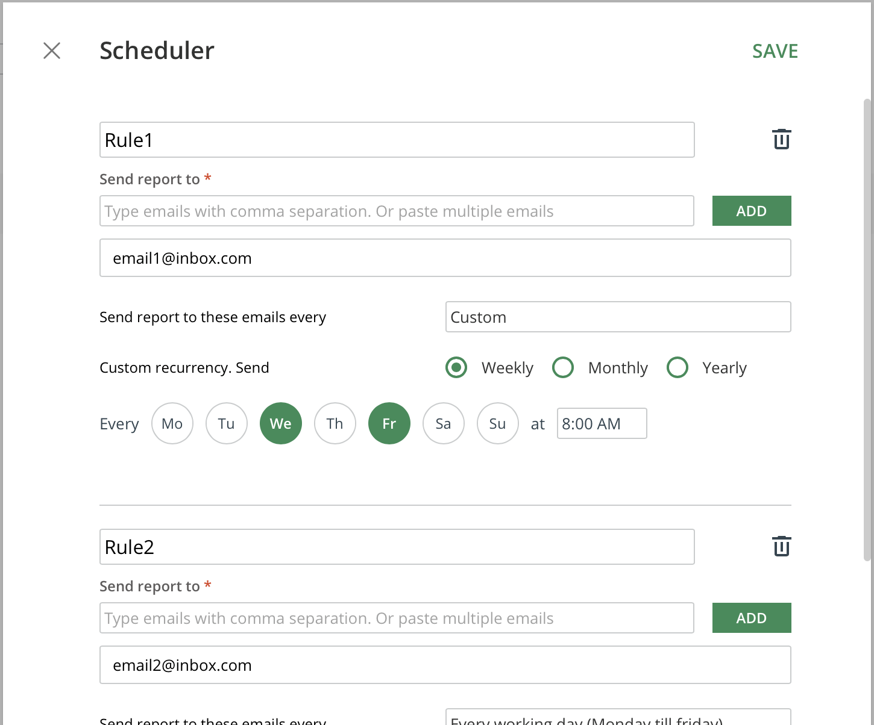Toggle Saturday (Sa) day button
The width and height of the screenshot is (874, 725).
[444, 423]
